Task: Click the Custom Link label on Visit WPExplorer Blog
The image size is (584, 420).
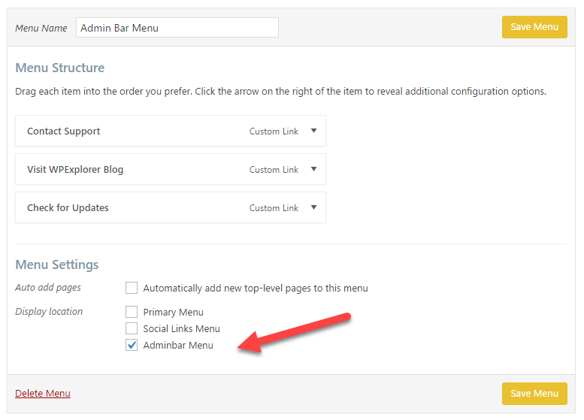Action: [274, 169]
